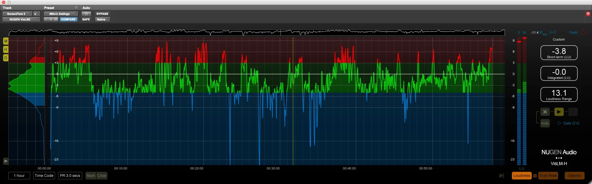
Task: Open the ScreenFlow 2 track dropdown
Action: coord(17,14)
